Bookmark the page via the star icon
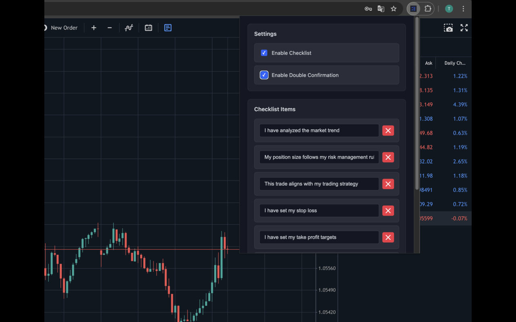This screenshot has height=322, width=516. tap(393, 8)
